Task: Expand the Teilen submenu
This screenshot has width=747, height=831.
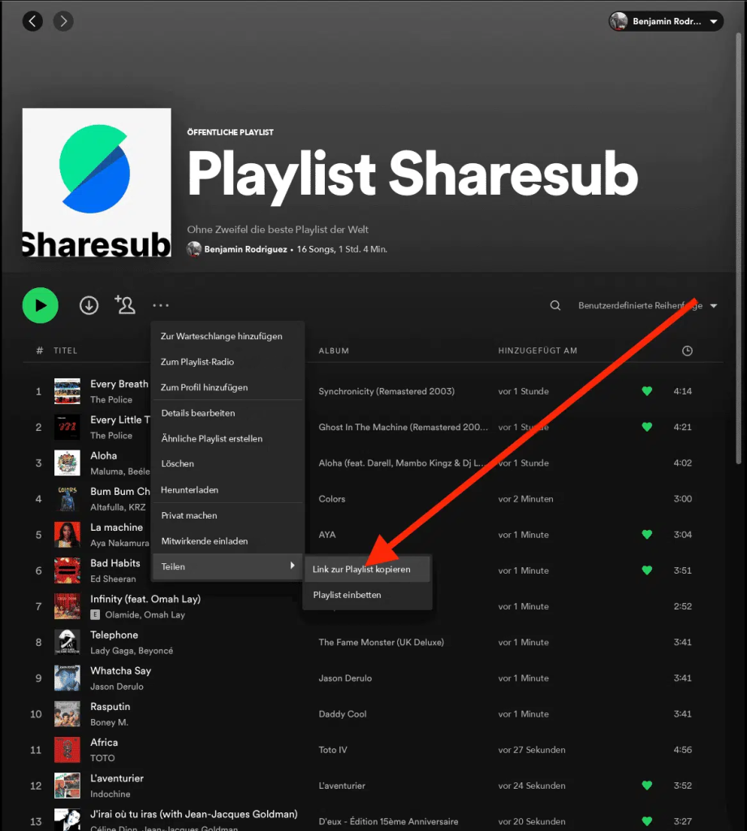Action: tap(227, 566)
